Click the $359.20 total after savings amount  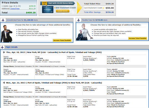pos(110,12)
